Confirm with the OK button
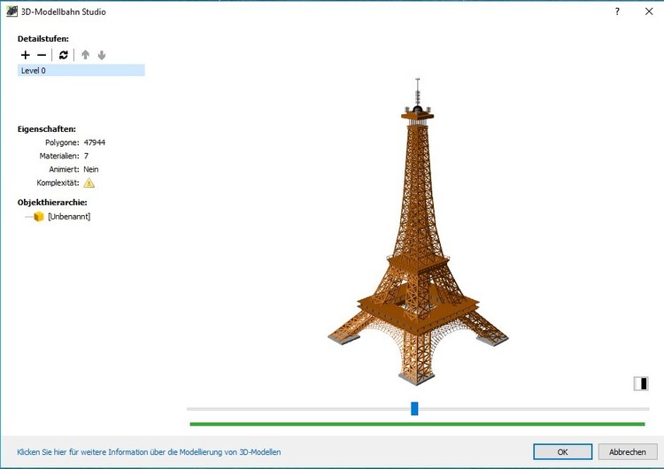Viewport: 664px width, 469px height. click(563, 451)
